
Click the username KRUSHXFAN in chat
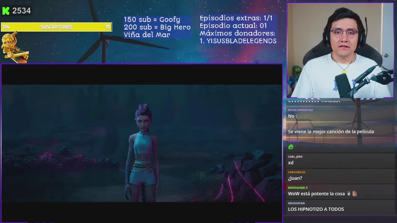(297, 203)
